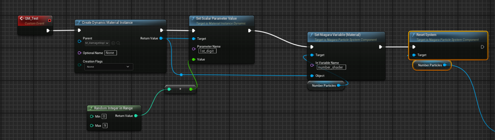
Task: Click the green Value pin
Action: 194,59
